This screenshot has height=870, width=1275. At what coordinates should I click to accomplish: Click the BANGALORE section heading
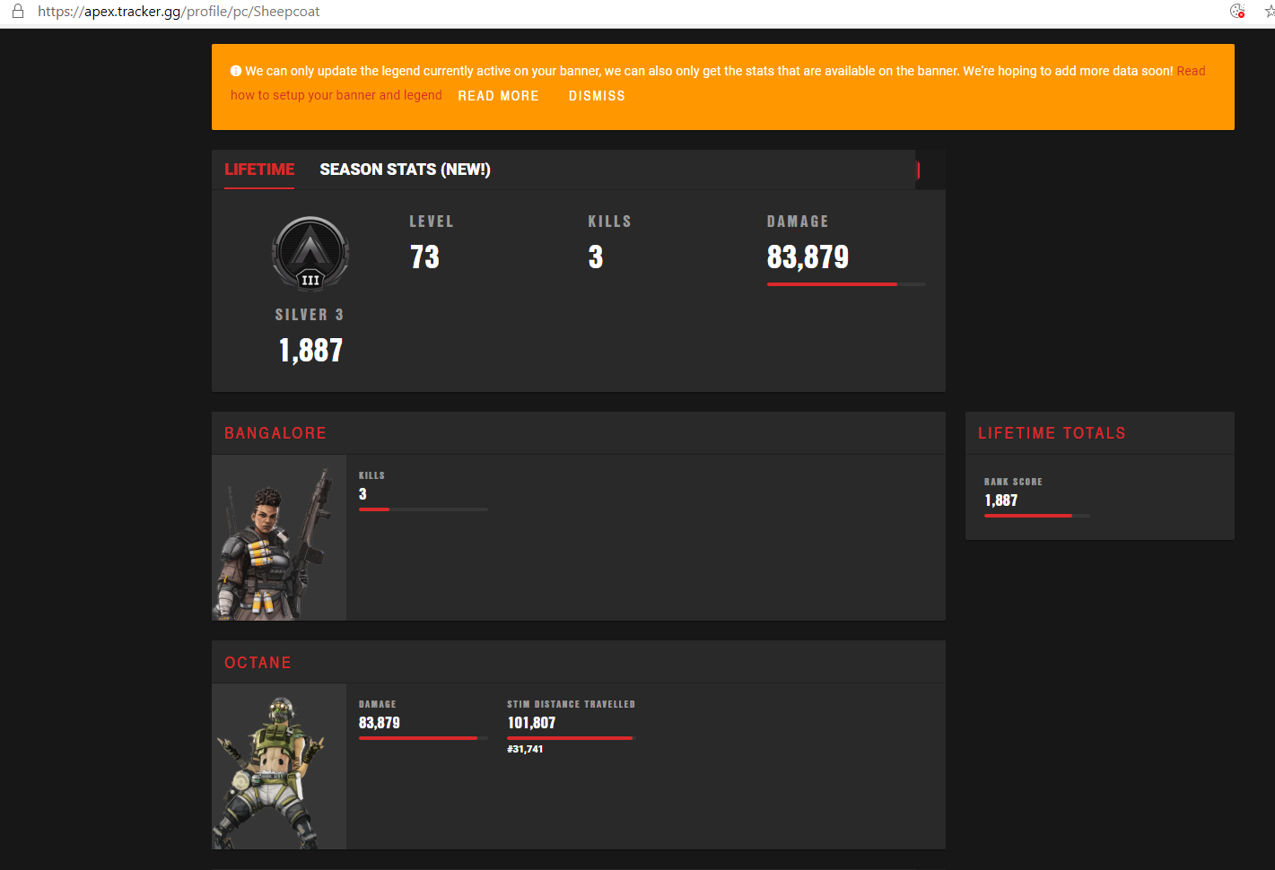click(275, 433)
